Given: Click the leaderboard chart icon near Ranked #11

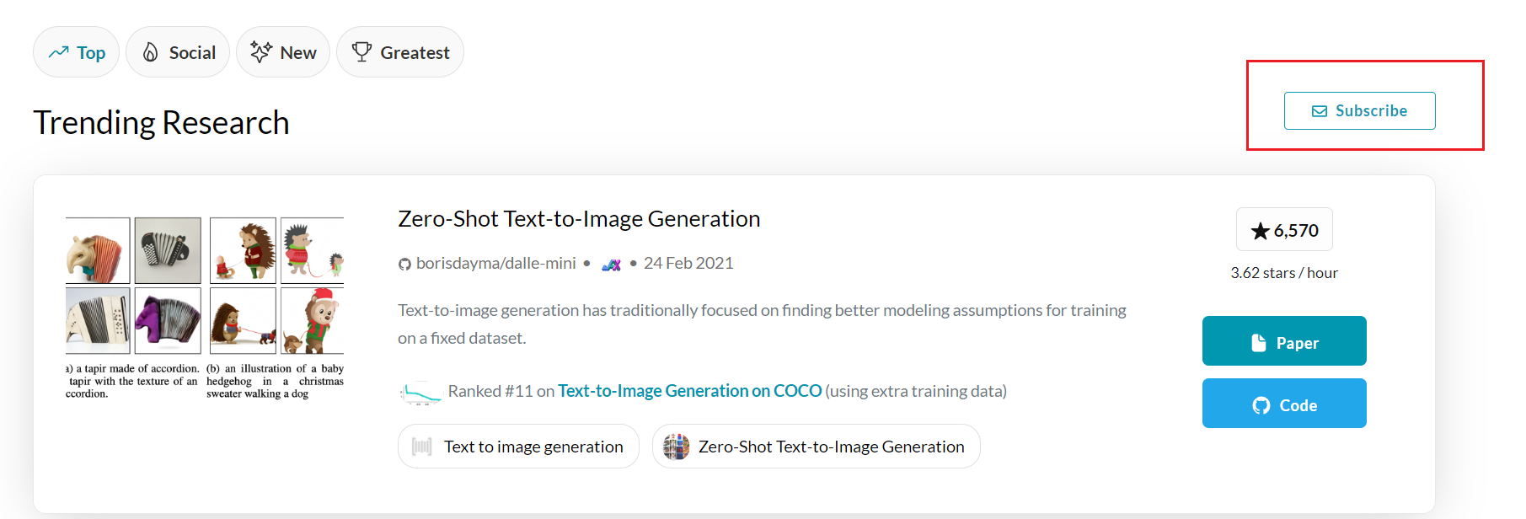Looking at the screenshot, I should coord(420,393).
